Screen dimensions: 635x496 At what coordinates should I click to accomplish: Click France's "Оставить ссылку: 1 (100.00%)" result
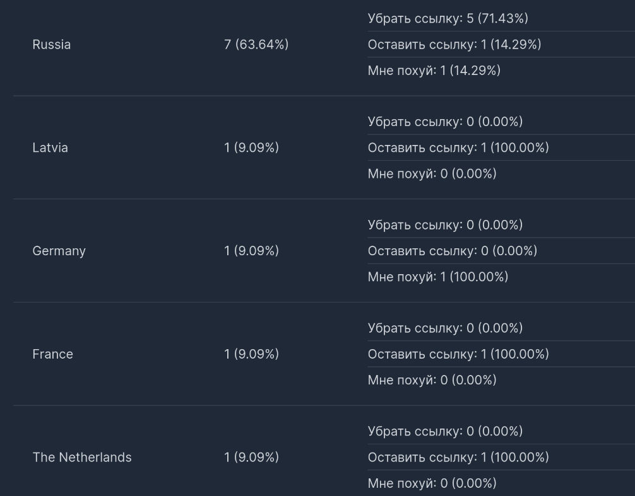(458, 354)
